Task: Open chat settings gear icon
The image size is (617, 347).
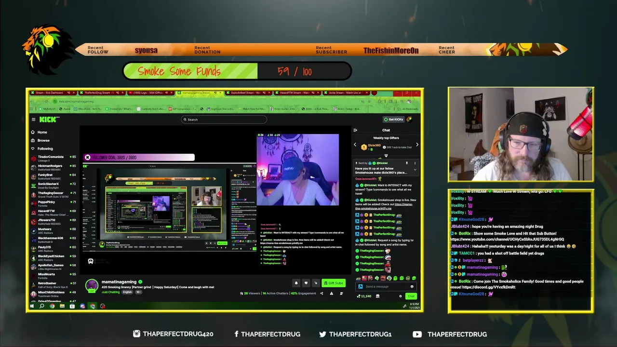Action: 401,296
